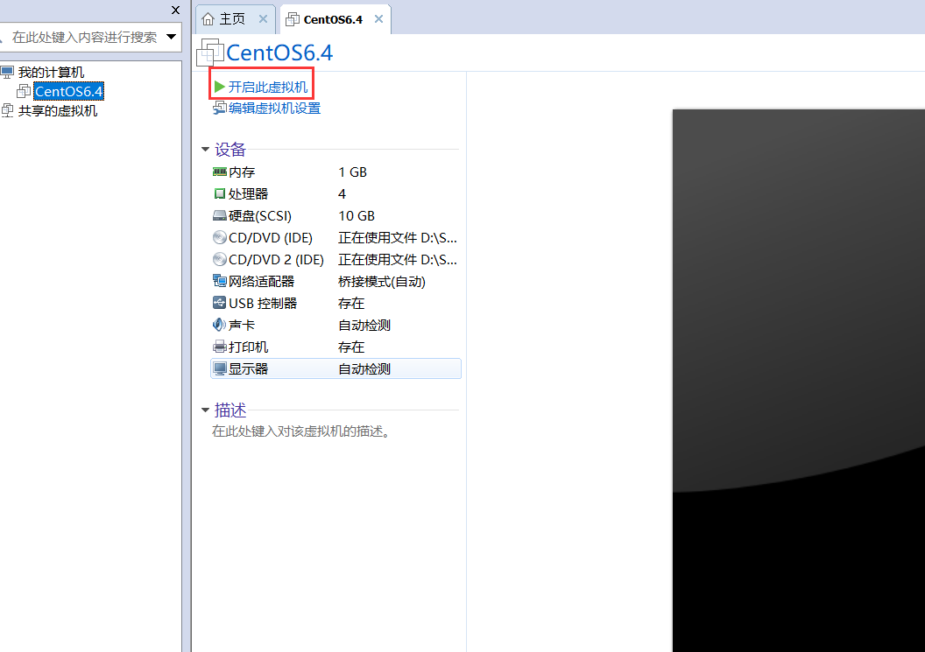
Task: Click the 硬盘(SCSI) hard disk icon
Action: [x=220, y=215]
